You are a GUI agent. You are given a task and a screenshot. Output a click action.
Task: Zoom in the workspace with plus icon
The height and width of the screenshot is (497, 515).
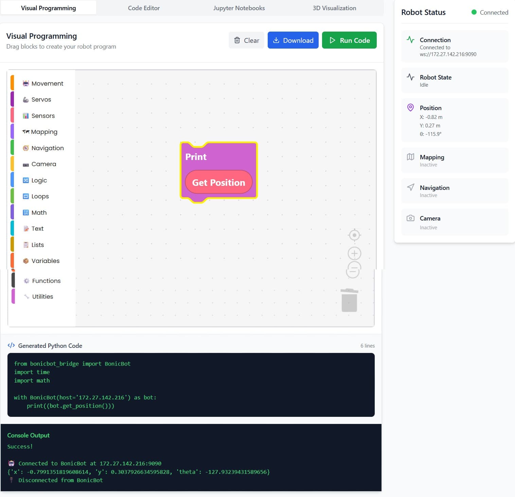354,253
